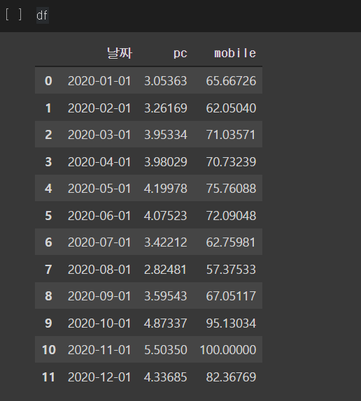Select pc value 4.33685

pos(166,377)
